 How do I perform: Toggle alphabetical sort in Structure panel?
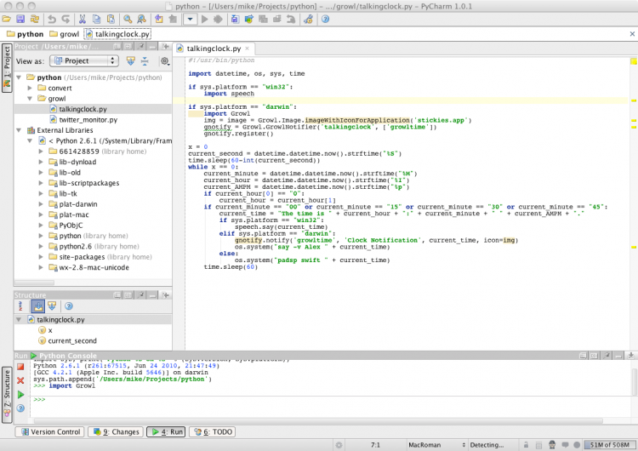(22, 305)
